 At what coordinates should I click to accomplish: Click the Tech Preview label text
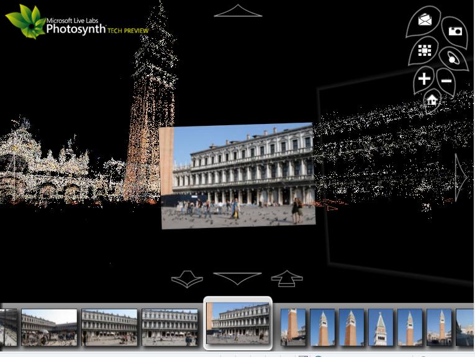128,30
